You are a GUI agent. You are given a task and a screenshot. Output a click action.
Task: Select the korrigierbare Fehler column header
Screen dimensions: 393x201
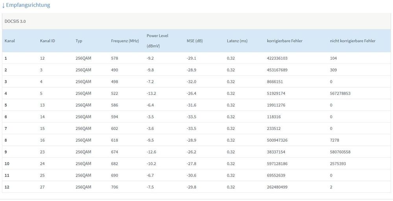[284, 41]
